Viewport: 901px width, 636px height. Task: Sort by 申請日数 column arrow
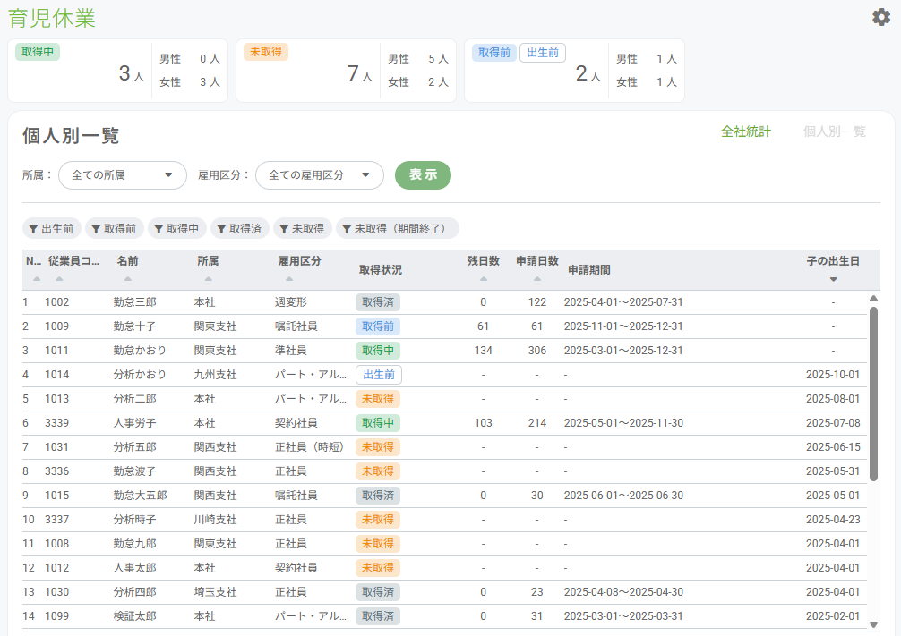click(x=537, y=279)
